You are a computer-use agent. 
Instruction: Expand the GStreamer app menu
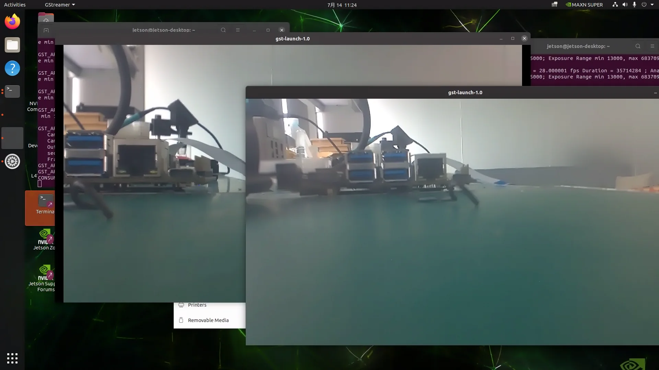coord(60,5)
